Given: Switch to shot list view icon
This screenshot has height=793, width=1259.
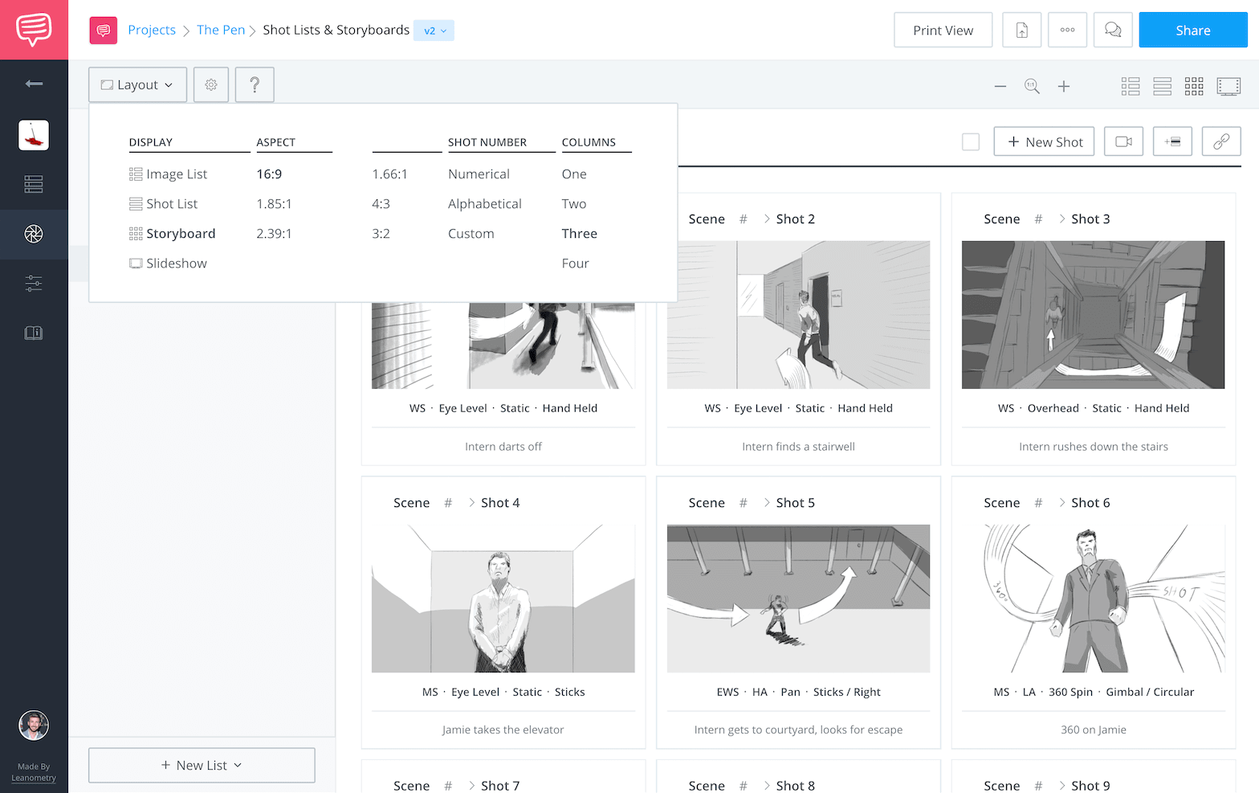Looking at the screenshot, I should [1163, 86].
